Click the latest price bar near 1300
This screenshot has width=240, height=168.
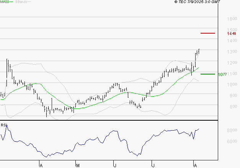click(x=199, y=51)
